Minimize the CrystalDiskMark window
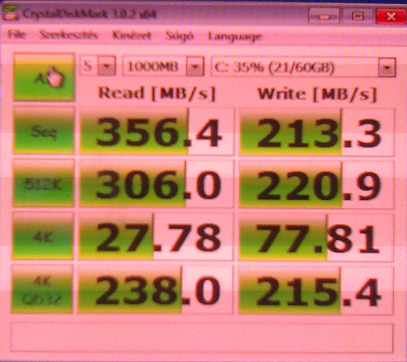 324,16
